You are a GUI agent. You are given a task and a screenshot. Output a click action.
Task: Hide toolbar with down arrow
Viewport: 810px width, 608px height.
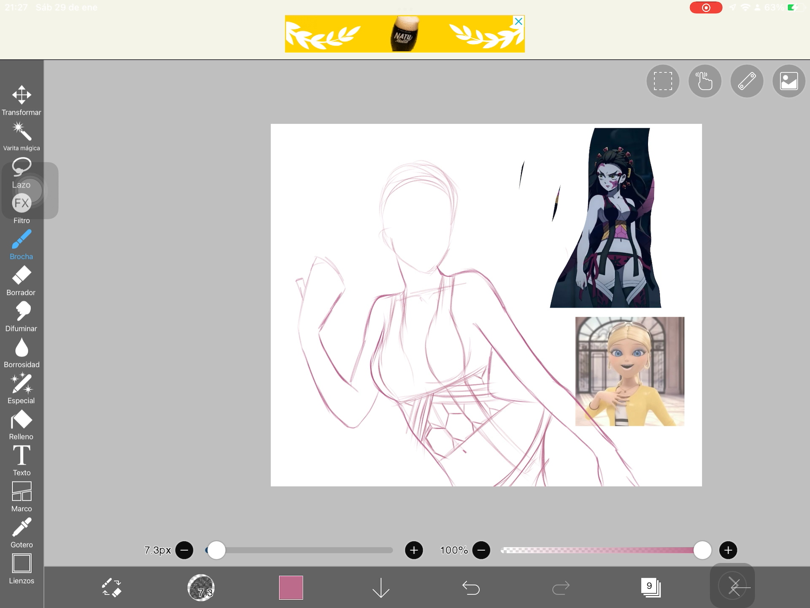pyautogui.click(x=381, y=587)
